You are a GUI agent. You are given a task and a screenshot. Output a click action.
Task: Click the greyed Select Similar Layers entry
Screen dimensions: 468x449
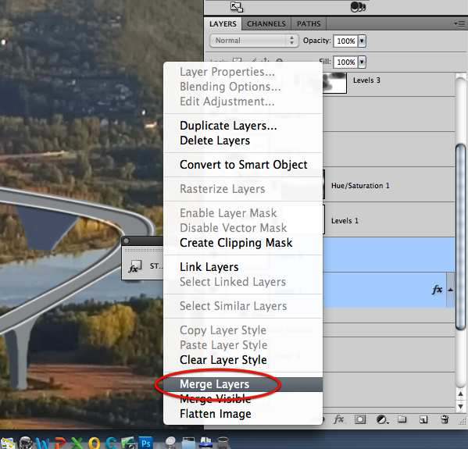[x=243, y=306]
